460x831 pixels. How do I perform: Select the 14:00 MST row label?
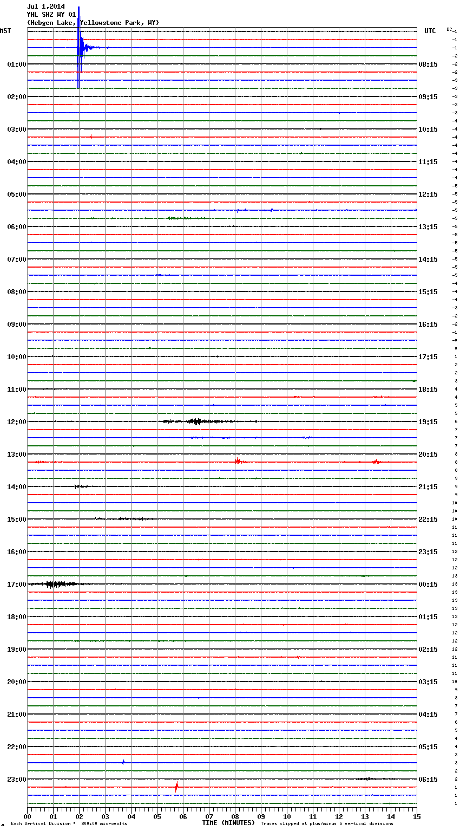click(x=16, y=487)
